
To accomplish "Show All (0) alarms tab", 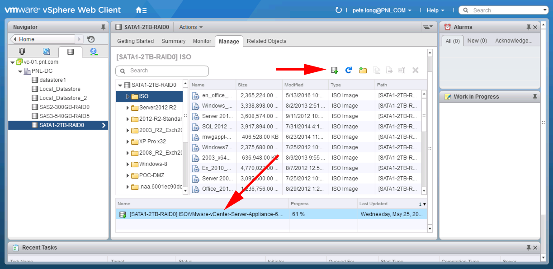I will point(453,41).
